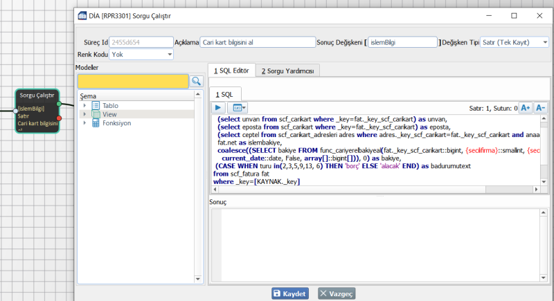Click the Sonuç Değişkeni input field
The width and height of the screenshot is (554, 301).
(x=402, y=42)
